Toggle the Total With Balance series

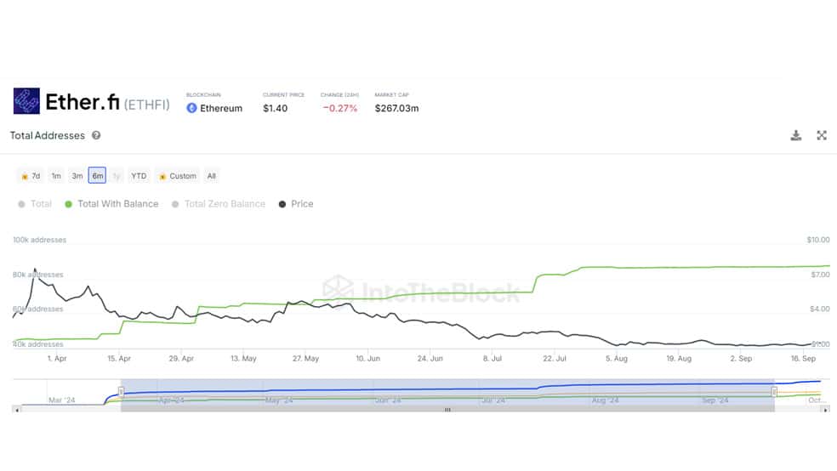[x=111, y=204]
